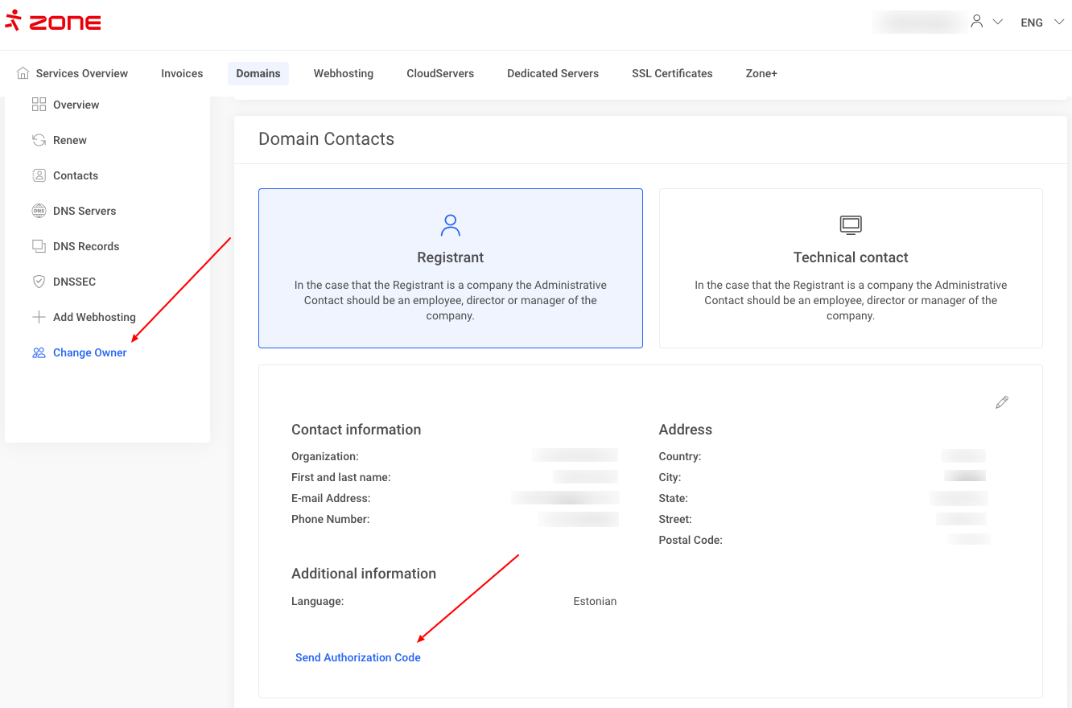Screen dimensions: 1072x708
Task: Open DNS Records in the sidebar
Action: (x=86, y=246)
